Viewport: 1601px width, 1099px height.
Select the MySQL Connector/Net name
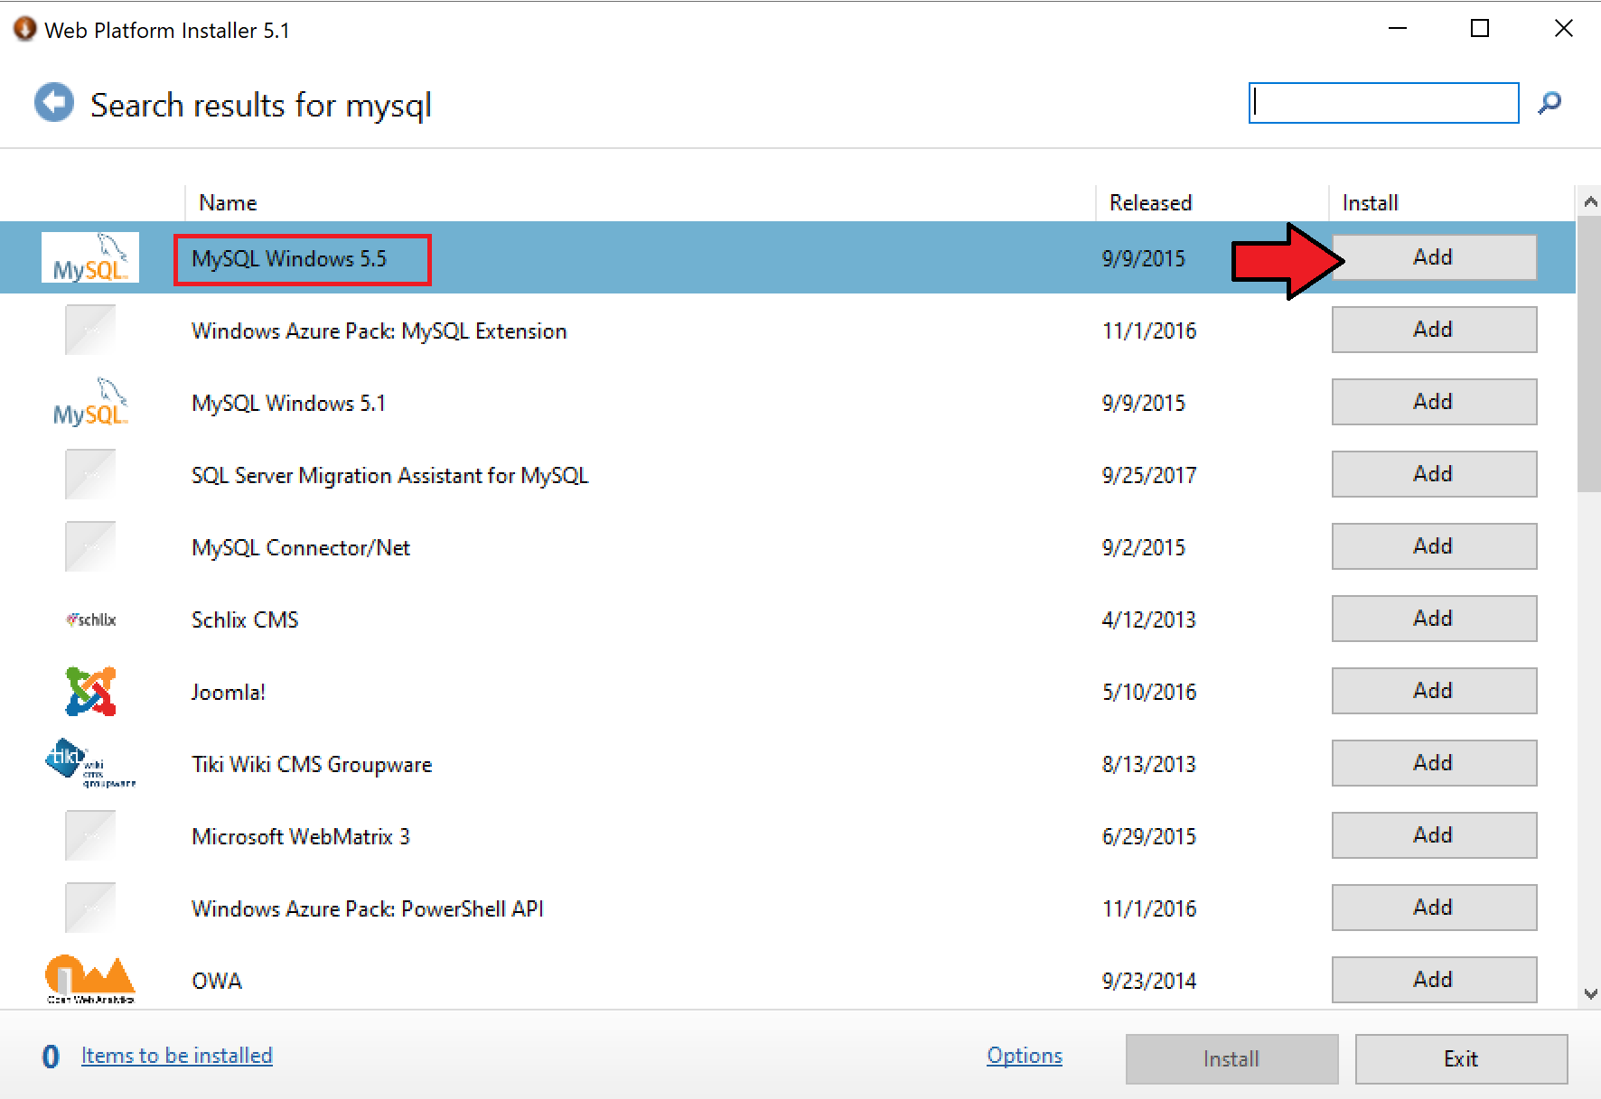(301, 548)
